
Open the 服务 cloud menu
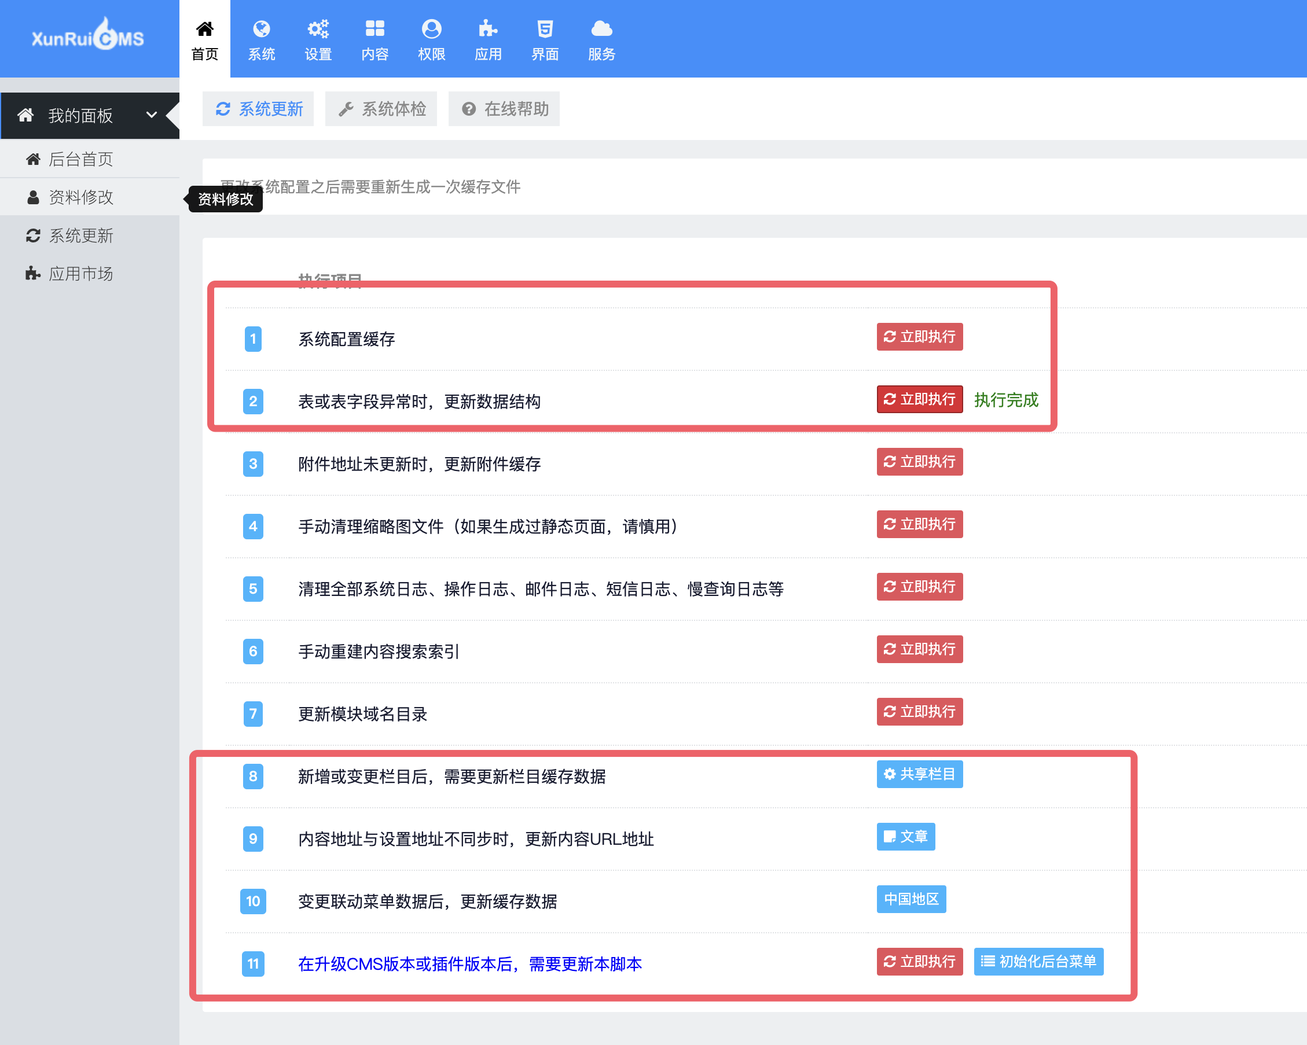(601, 40)
